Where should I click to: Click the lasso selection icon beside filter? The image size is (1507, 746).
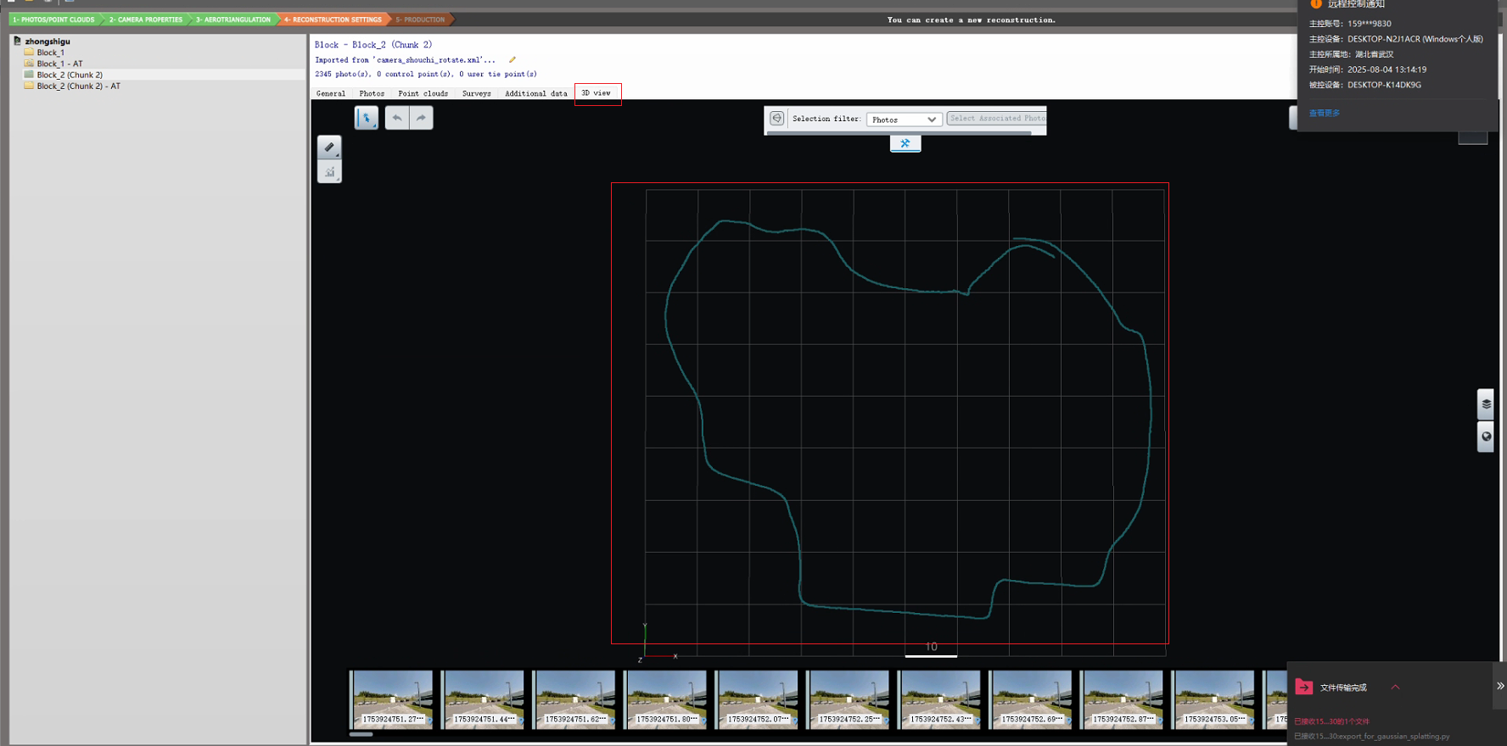point(776,119)
